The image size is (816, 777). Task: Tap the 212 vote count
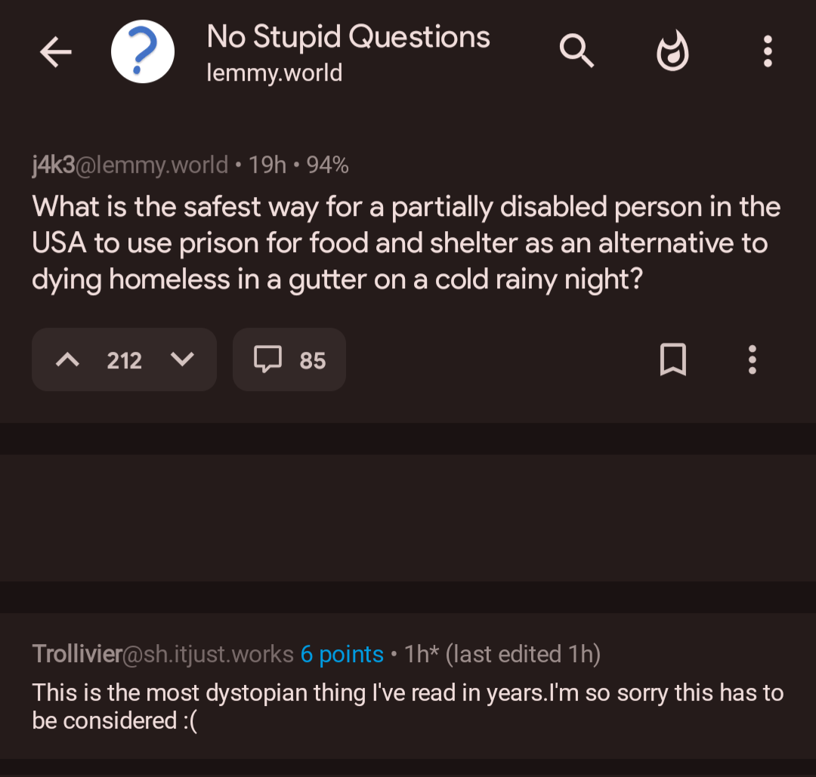(x=125, y=361)
